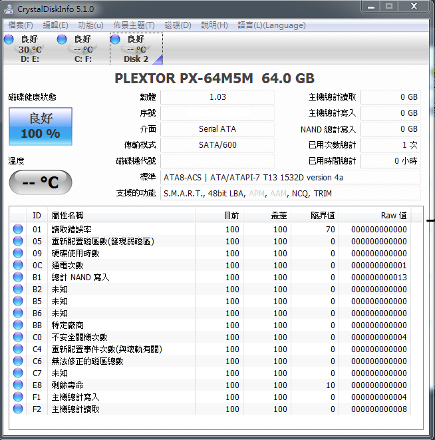Maximize the CrystalDiskInfo window
The width and height of the screenshot is (435, 440).
click(389, 7)
